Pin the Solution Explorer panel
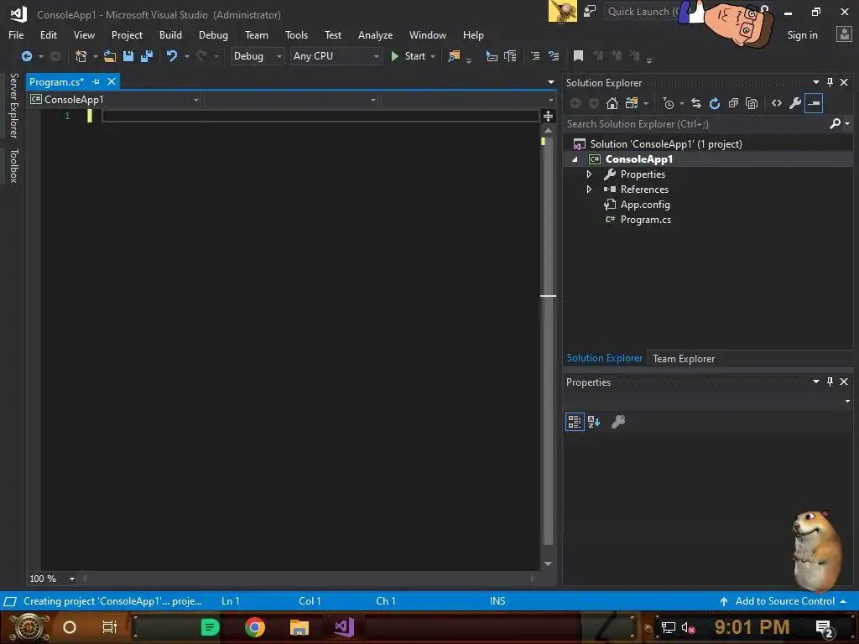 coord(830,82)
